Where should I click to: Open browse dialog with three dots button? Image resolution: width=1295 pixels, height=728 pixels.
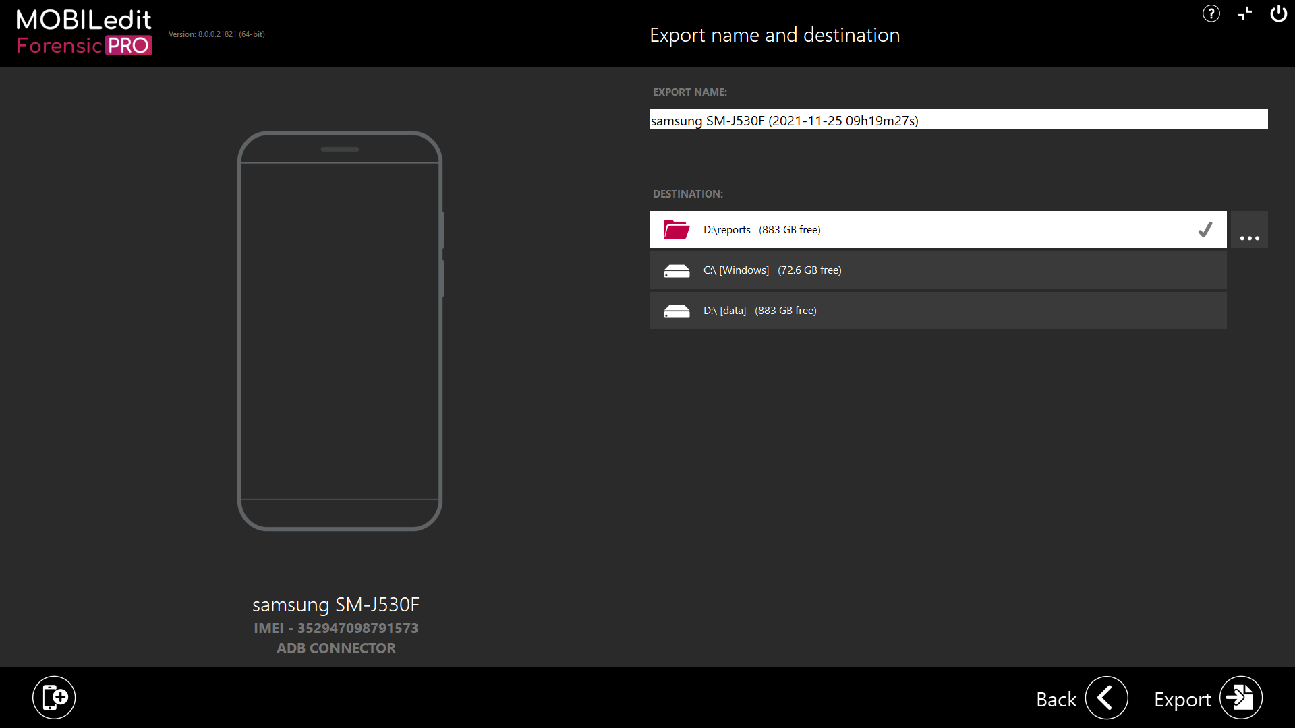tap(1249, 230)
